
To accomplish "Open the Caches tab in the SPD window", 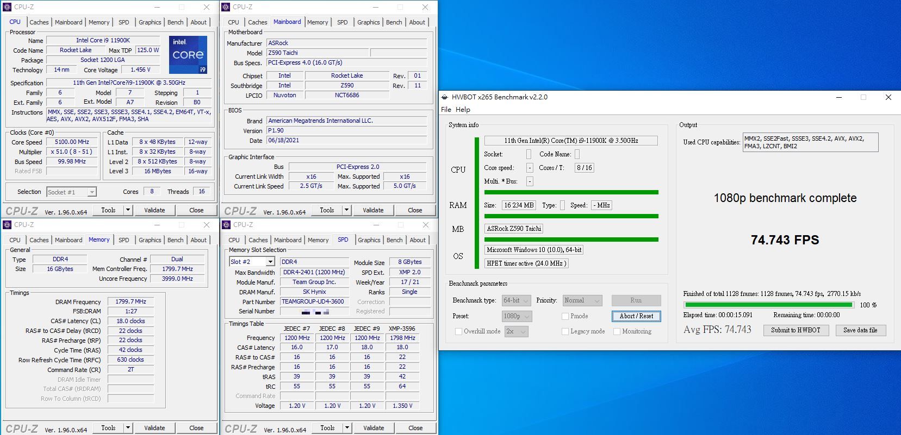I will [x=258, y=240].
